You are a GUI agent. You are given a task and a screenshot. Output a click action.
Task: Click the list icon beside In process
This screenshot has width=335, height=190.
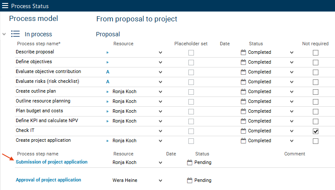(x=15, y=34)
